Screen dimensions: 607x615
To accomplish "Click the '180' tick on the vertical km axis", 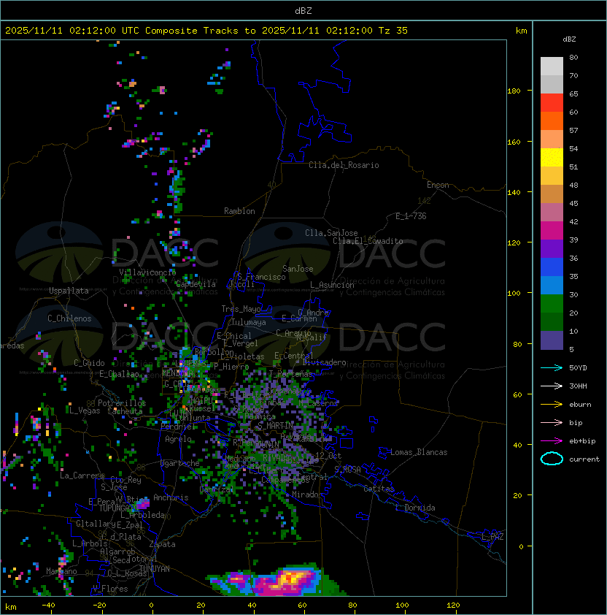I will coord(514,91).
